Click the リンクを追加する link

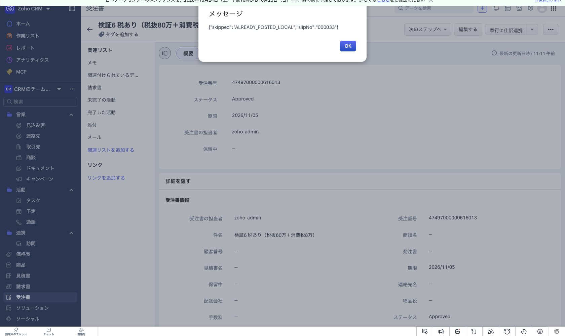point(106,178)
